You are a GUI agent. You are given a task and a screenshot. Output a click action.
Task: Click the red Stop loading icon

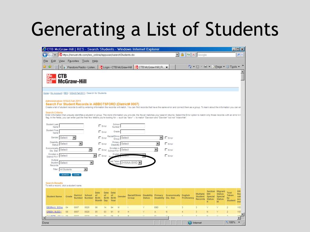[x=193, y=55]
